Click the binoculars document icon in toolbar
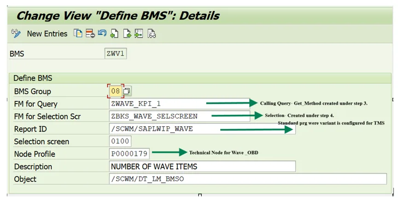 click(x=152, y=33)
